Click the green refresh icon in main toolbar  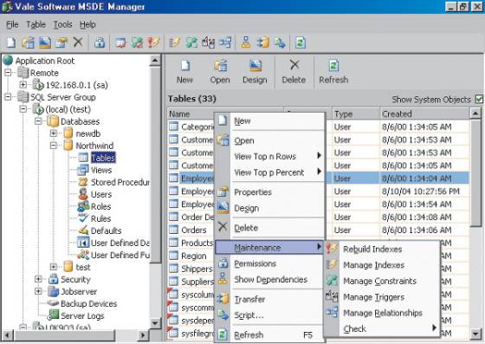tap(300, 42)
